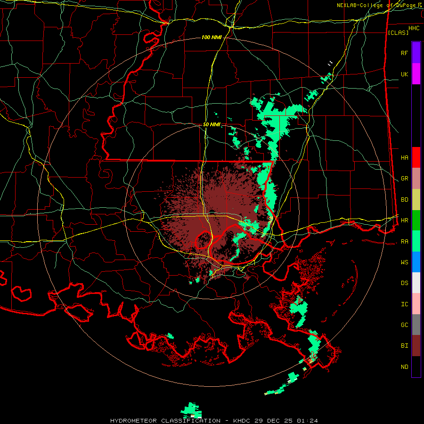The height and width of the screenshot is (424, 424).
Task: Click the 50 NMI range ring label
Action: pos(212,124)
